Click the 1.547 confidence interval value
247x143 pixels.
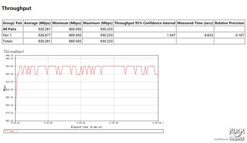point(171,35)
